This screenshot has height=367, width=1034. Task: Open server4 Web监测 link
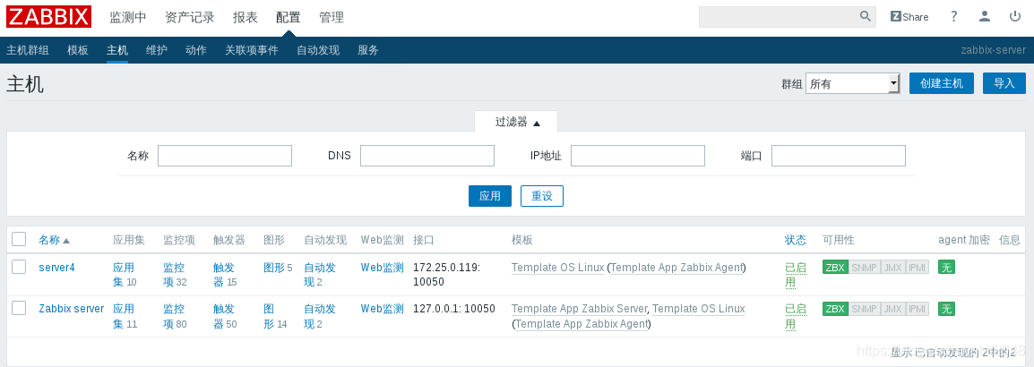coord(383,268)
